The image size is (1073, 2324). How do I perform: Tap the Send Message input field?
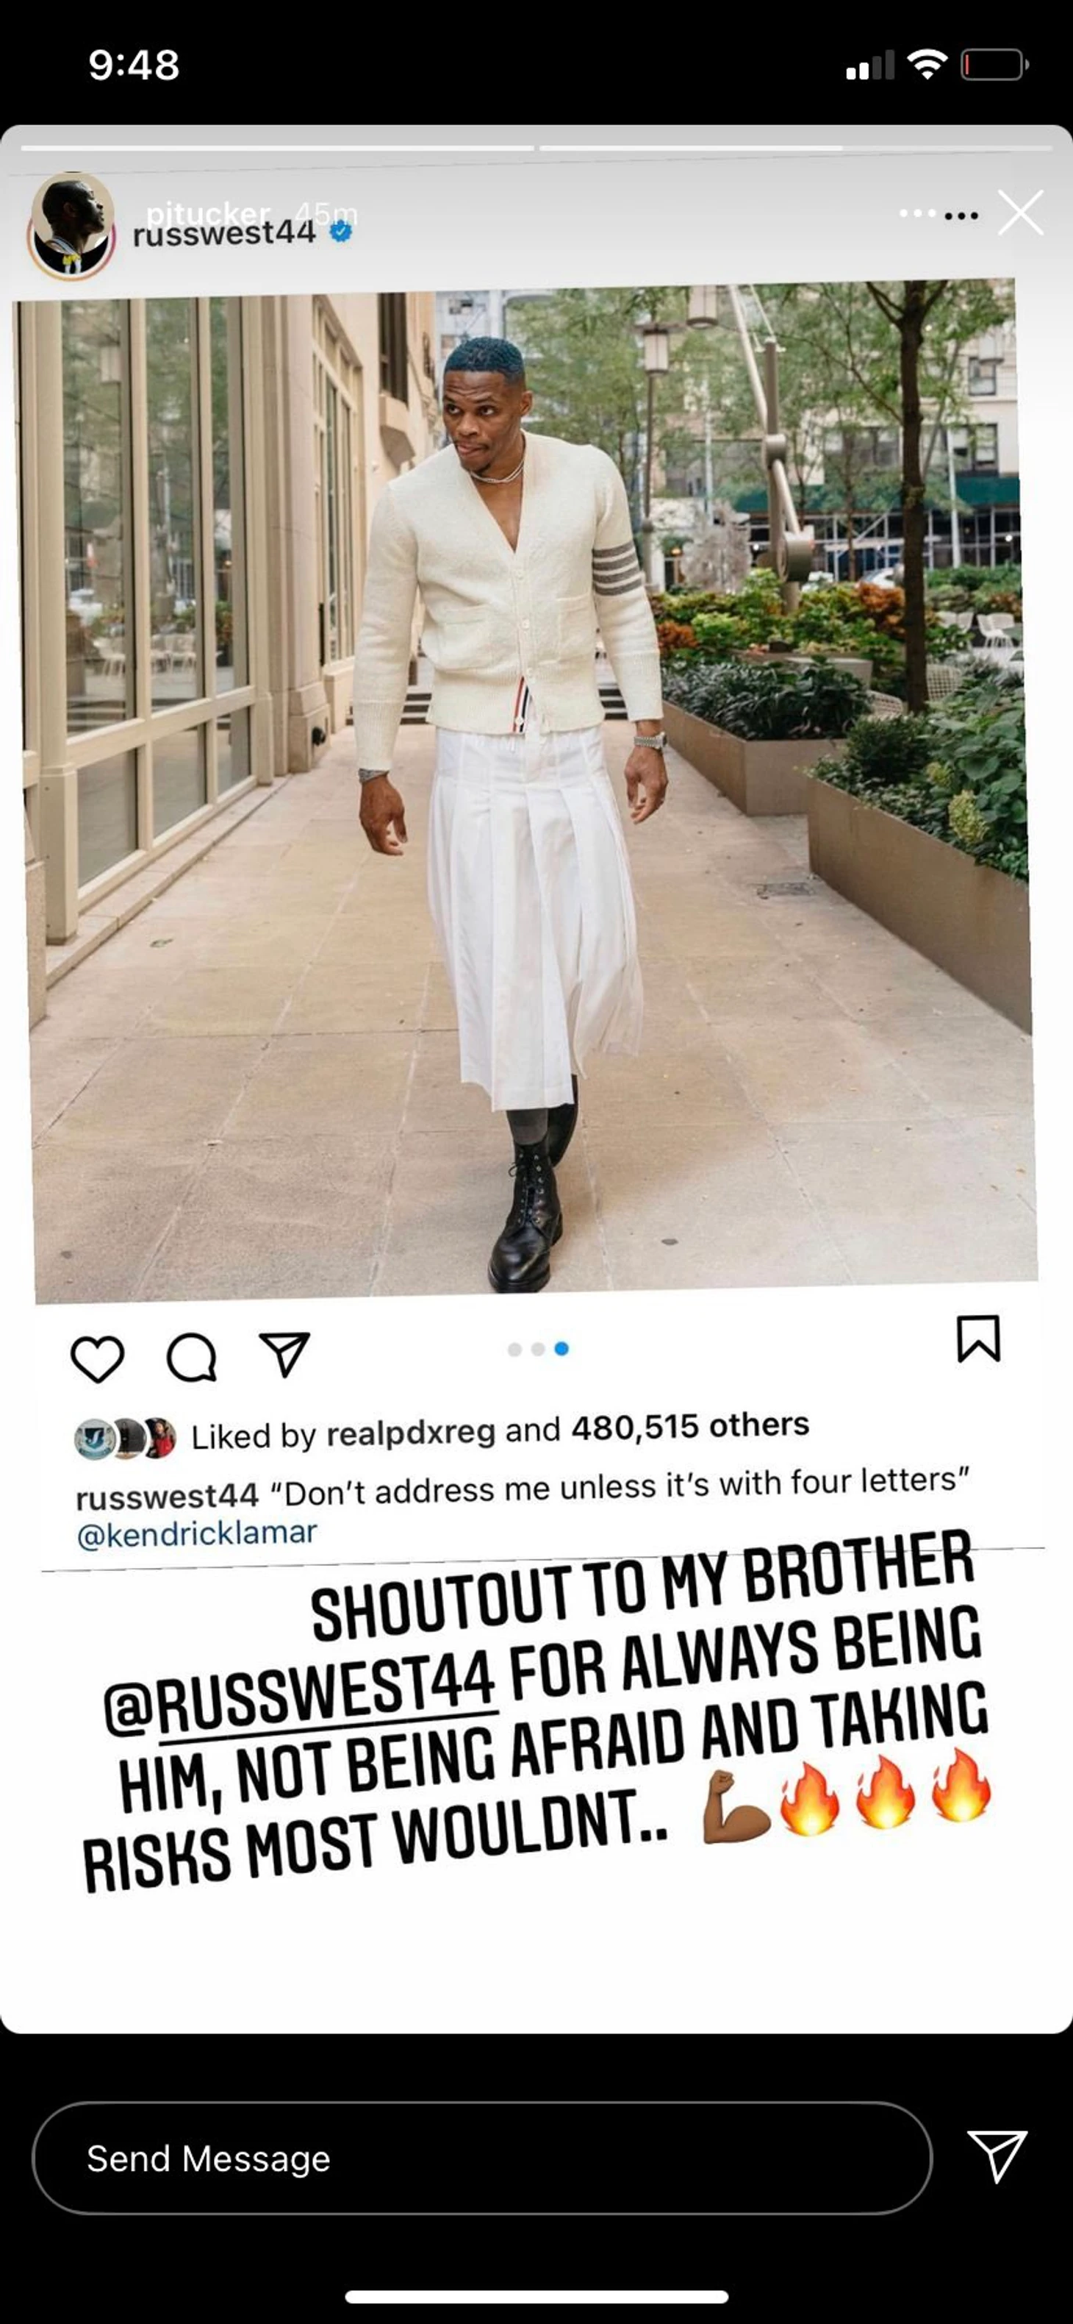[481, 2158]
